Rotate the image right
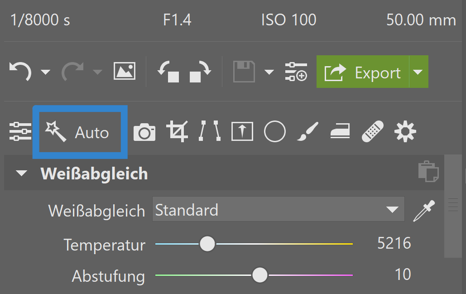 coord(200,72)
